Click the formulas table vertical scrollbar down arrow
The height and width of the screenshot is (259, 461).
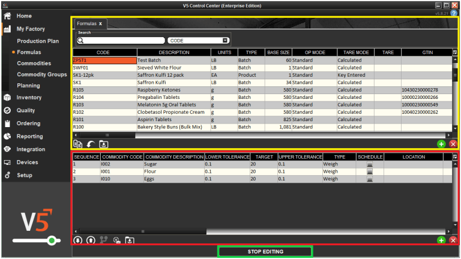[x=455, y=129]
